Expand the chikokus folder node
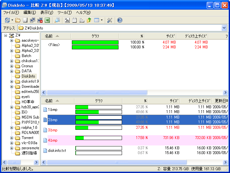The height and width of the screenshot is (173, 230). (11, 61)
